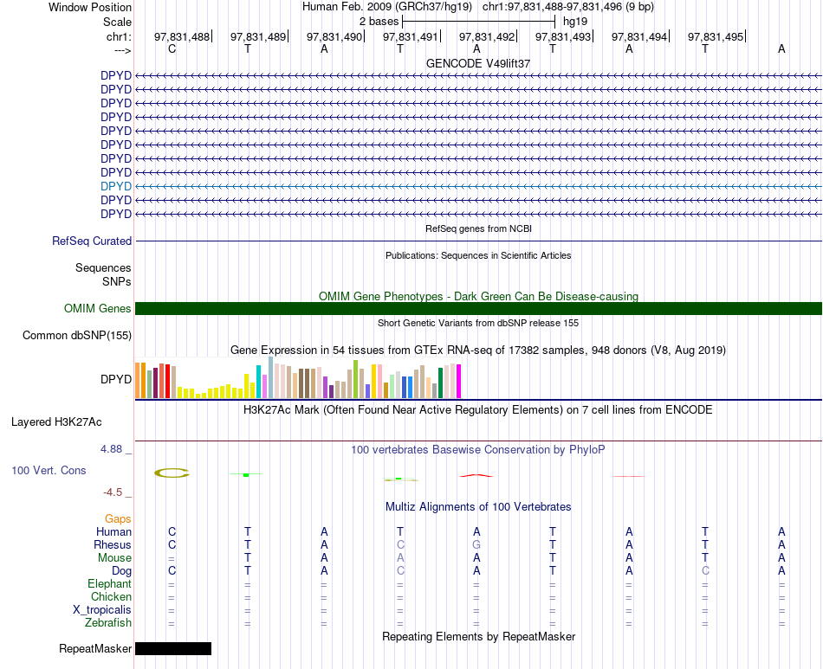
Task: Click the 'Human' species label
Action: click(x=113, y=532)
